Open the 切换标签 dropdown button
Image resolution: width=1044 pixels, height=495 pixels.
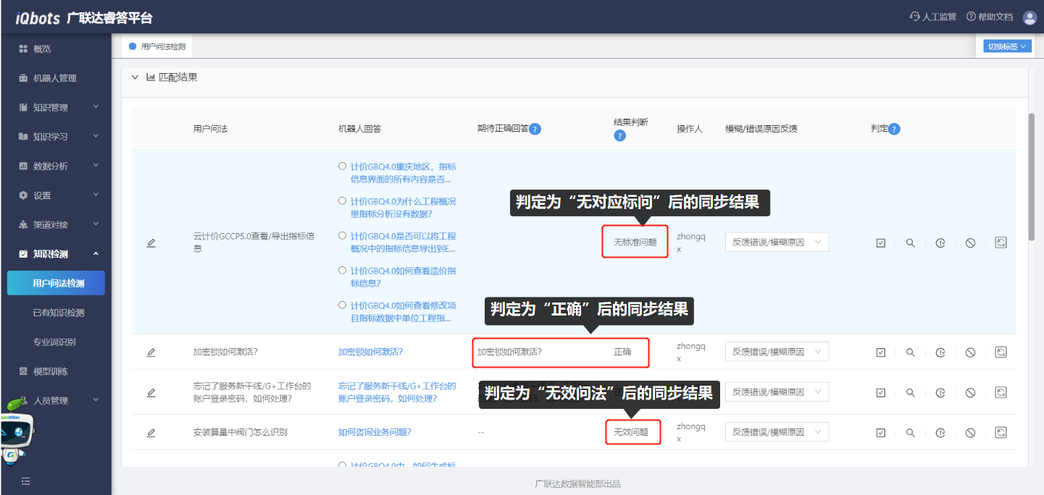1006,46
